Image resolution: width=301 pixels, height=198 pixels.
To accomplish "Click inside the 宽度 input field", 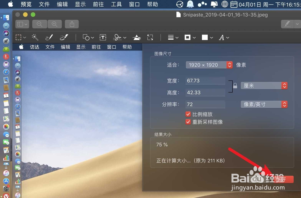I will click(x=205, y=80).
